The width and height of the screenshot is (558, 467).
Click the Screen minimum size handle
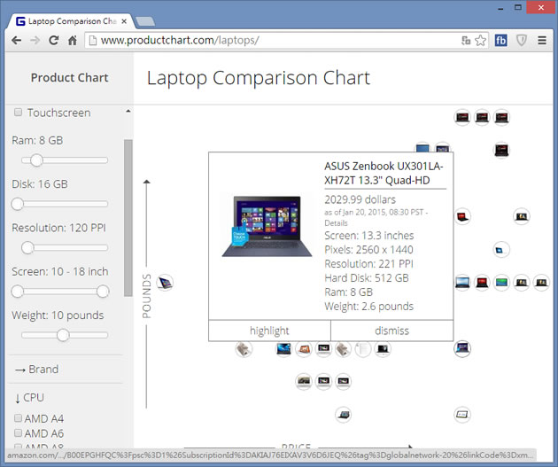coord(17,292)
